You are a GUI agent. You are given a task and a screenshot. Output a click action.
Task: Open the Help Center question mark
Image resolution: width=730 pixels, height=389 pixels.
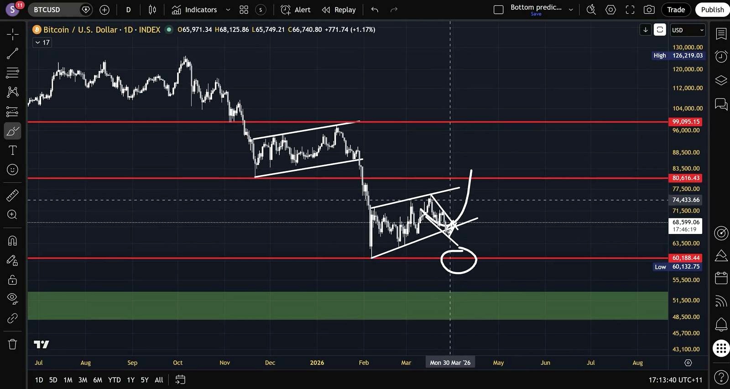[x=721, y=377]
